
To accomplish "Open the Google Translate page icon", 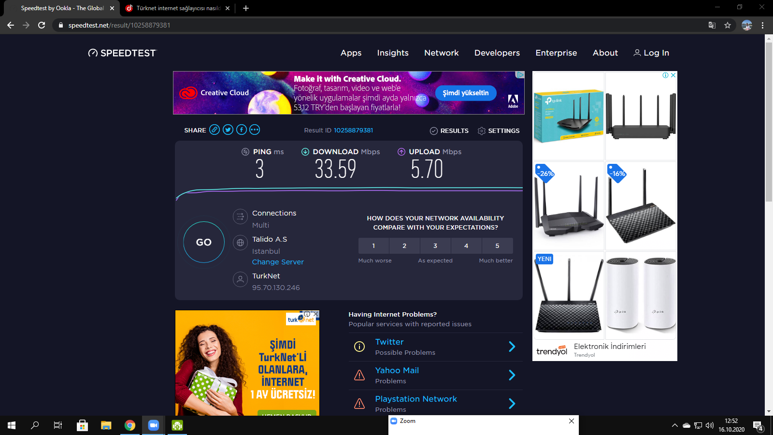I will [x=712, y=25].
